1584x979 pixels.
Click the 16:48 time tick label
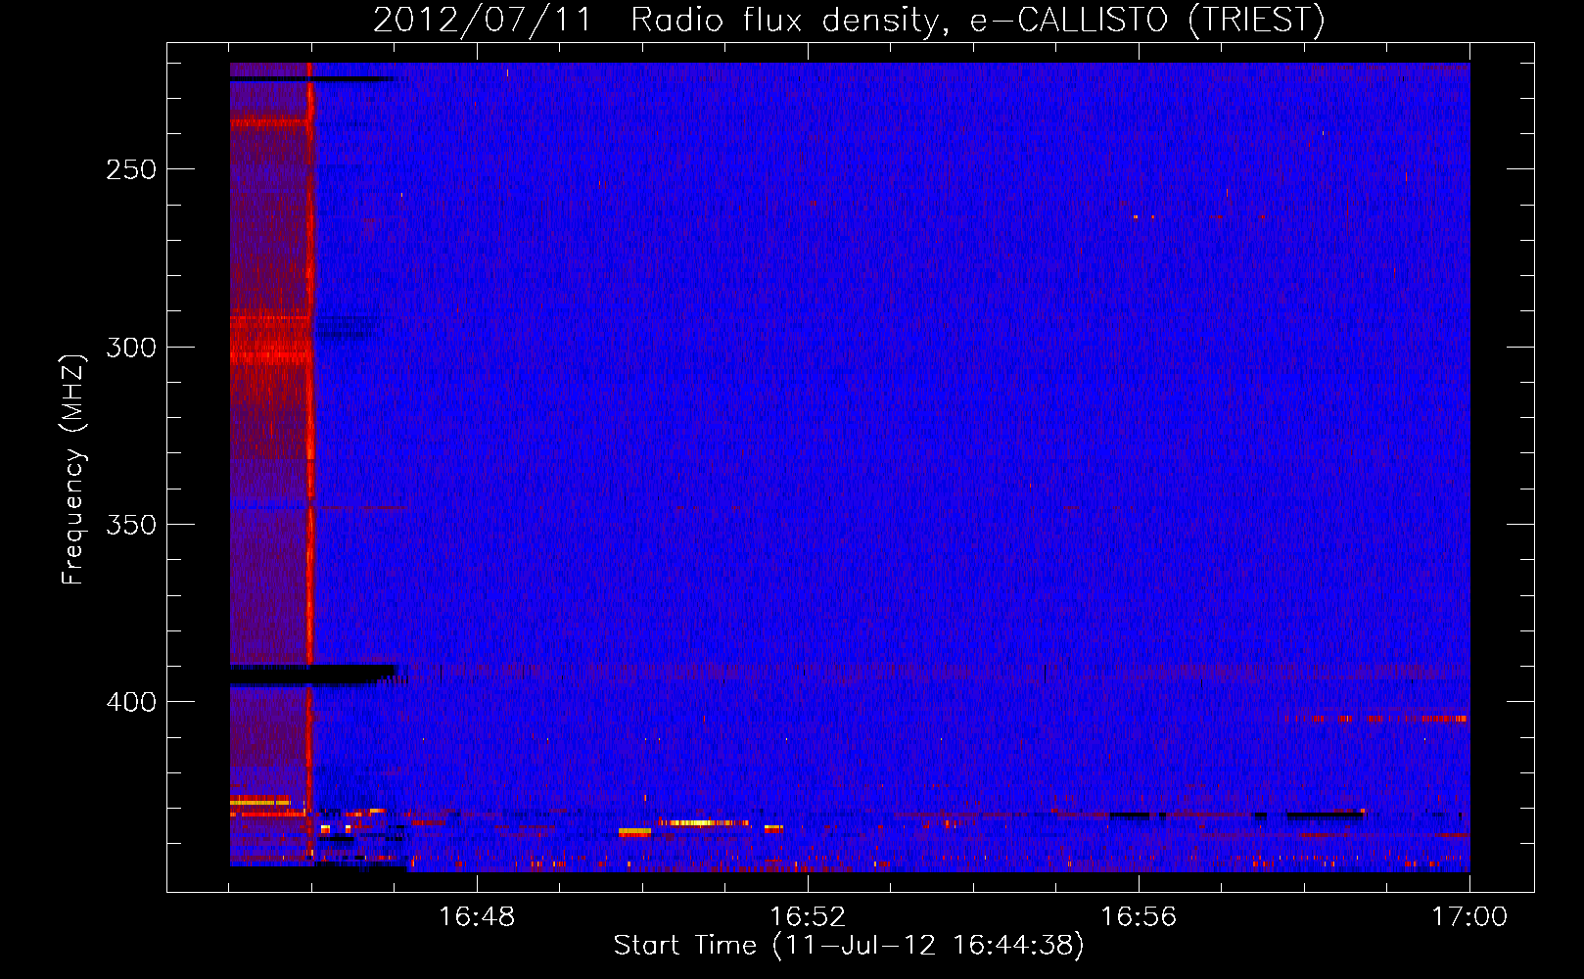(477, 917)
